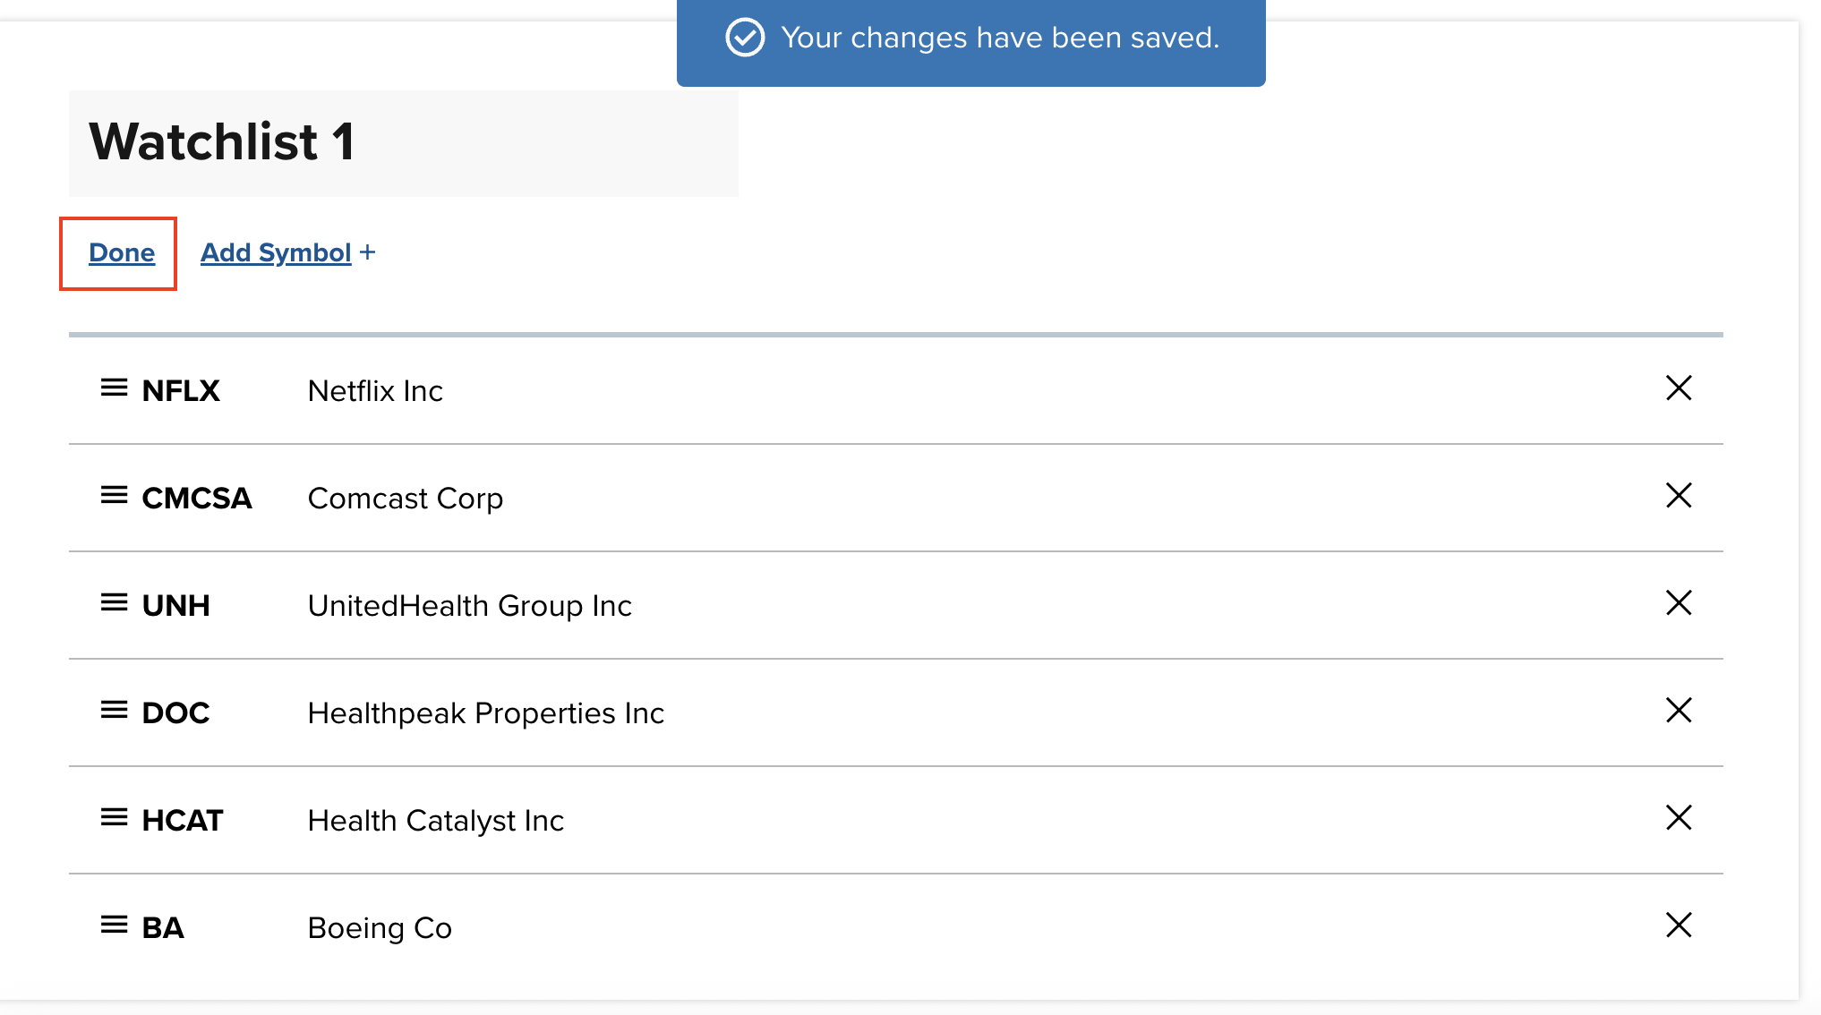Select the CMCSA ticker symbol
Image resolution: width=1821 pixels, height=1015 pixels.
tap(197, 499)
